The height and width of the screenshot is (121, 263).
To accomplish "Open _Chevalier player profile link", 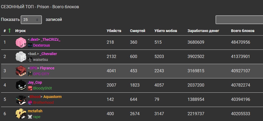I will (x=49, y=54).
